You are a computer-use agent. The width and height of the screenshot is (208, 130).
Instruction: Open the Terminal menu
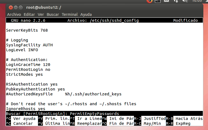[x=70, y=14]
